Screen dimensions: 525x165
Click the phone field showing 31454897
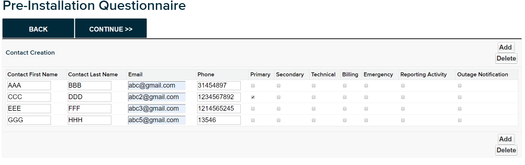coord(219,86)
